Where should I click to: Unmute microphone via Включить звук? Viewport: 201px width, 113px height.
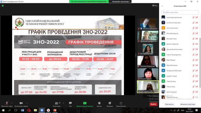(x=7, y=103)
